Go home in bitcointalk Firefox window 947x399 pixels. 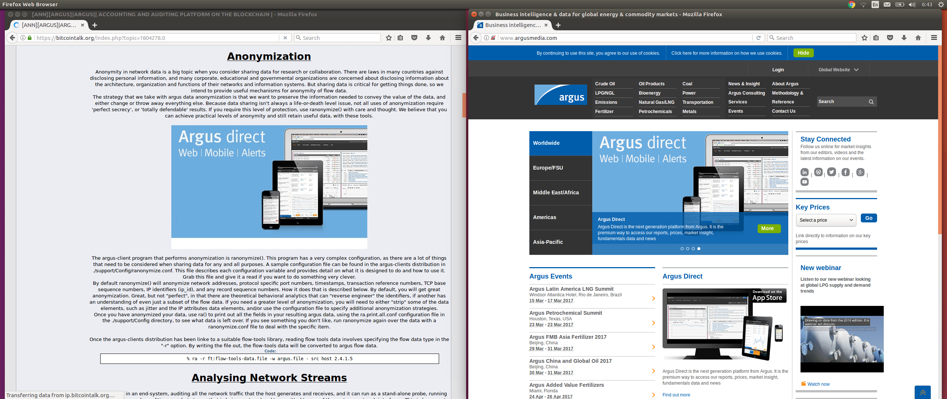tap(442, 38)
